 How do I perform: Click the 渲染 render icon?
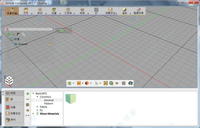[124, 10]
